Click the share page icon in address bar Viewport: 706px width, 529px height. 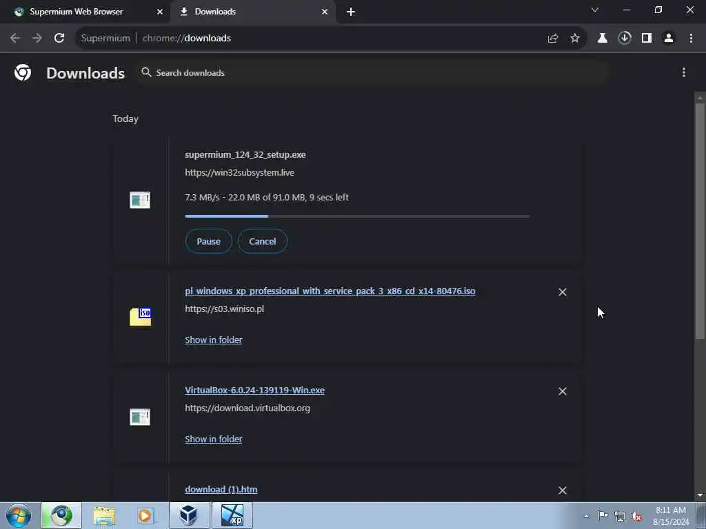pos(553,39)
